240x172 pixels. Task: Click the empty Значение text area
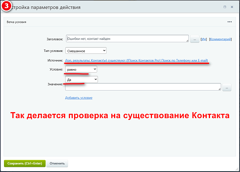143,87
